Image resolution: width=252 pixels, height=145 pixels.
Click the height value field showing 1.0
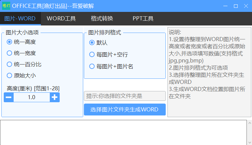[x=32, y=97]
